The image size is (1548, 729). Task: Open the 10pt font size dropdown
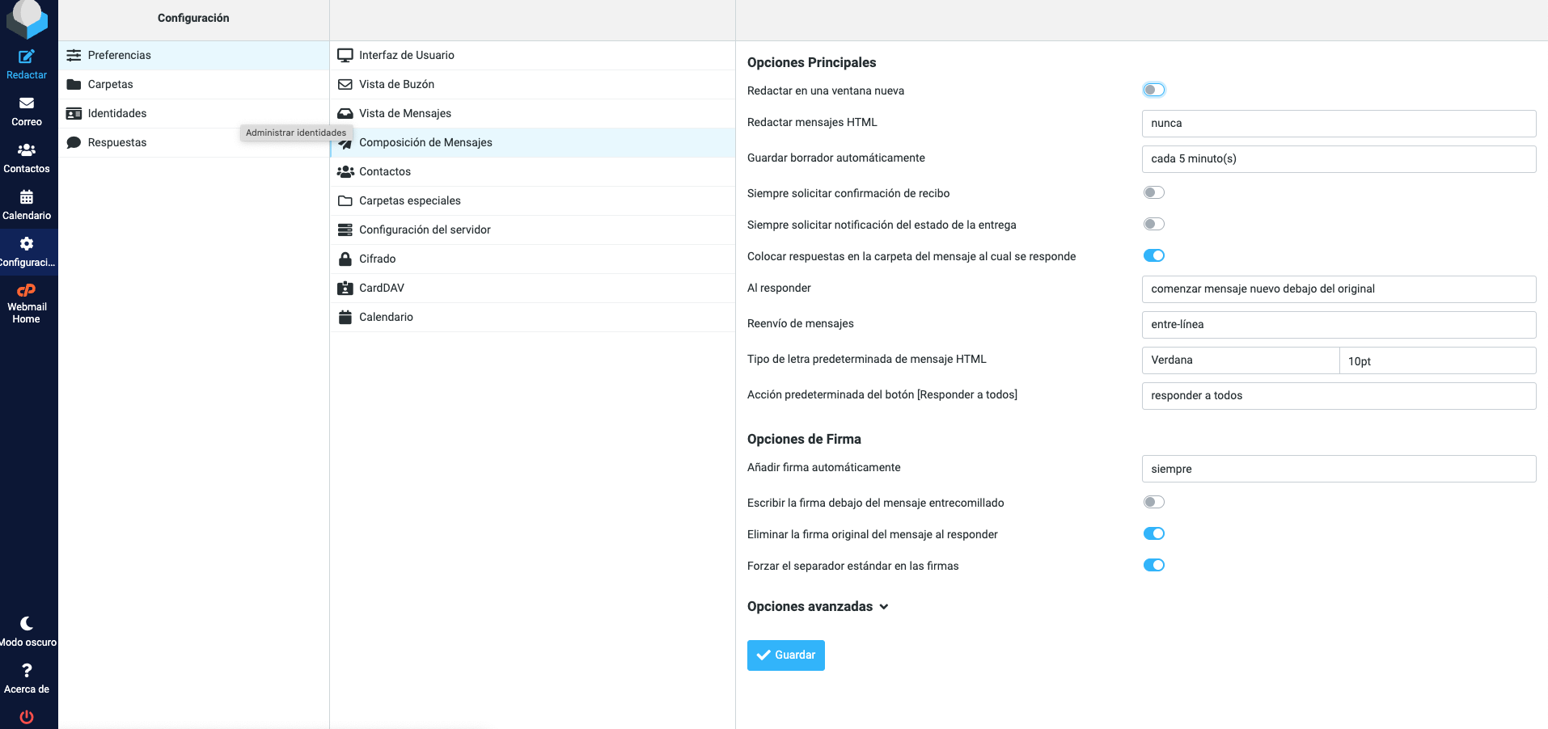1436,361
